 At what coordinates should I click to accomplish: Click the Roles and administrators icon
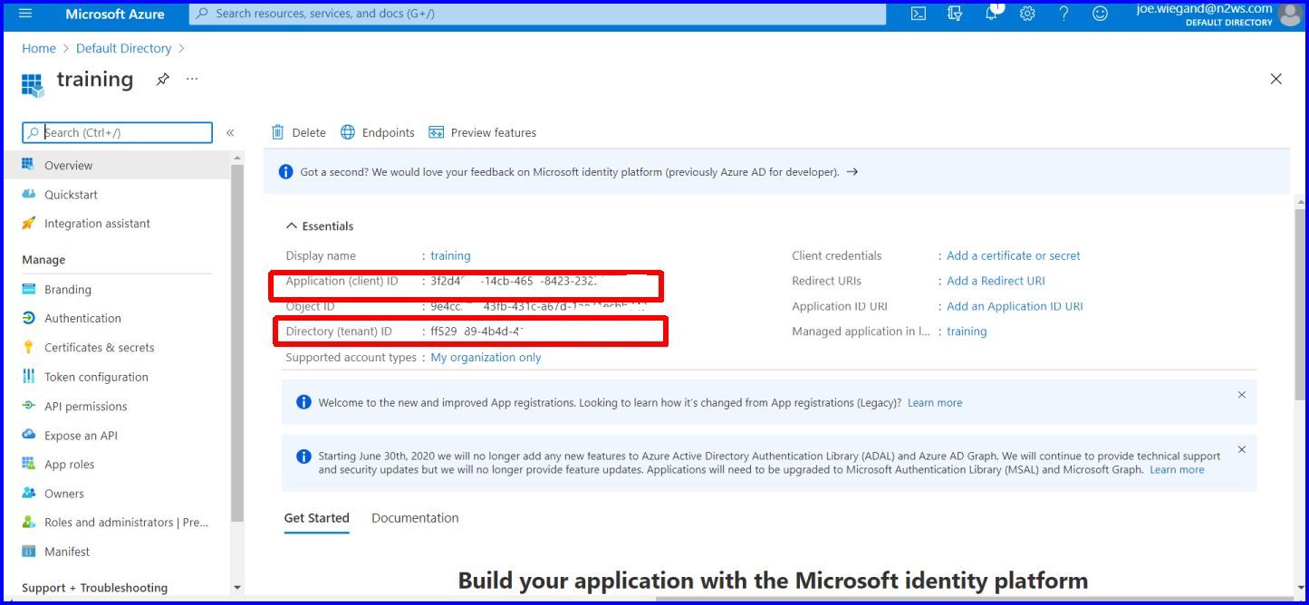click(x=28, y=522)
